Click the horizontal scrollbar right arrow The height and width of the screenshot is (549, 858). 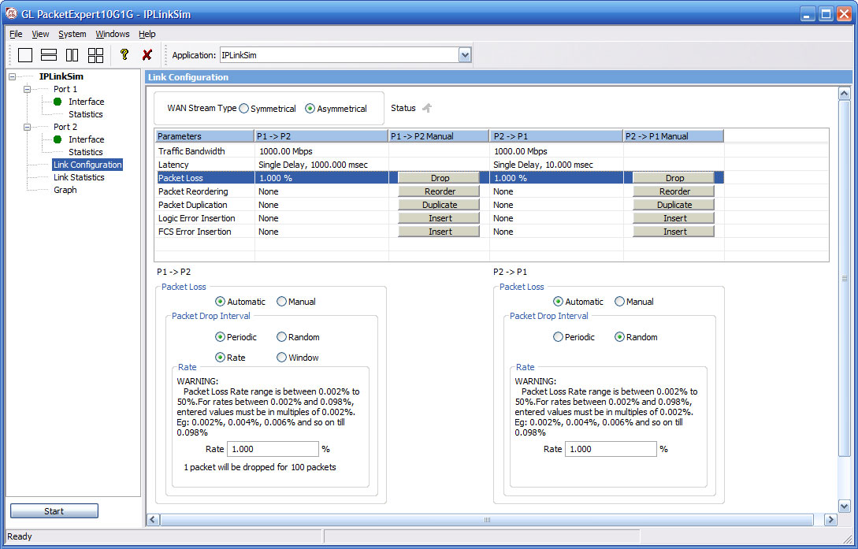tap(830, 520)
